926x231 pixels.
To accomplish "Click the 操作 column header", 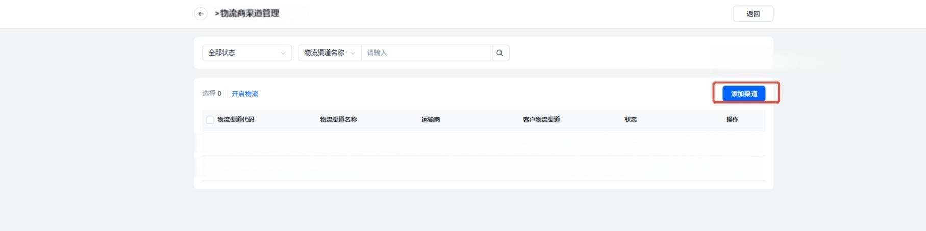I will pos(732,120).
